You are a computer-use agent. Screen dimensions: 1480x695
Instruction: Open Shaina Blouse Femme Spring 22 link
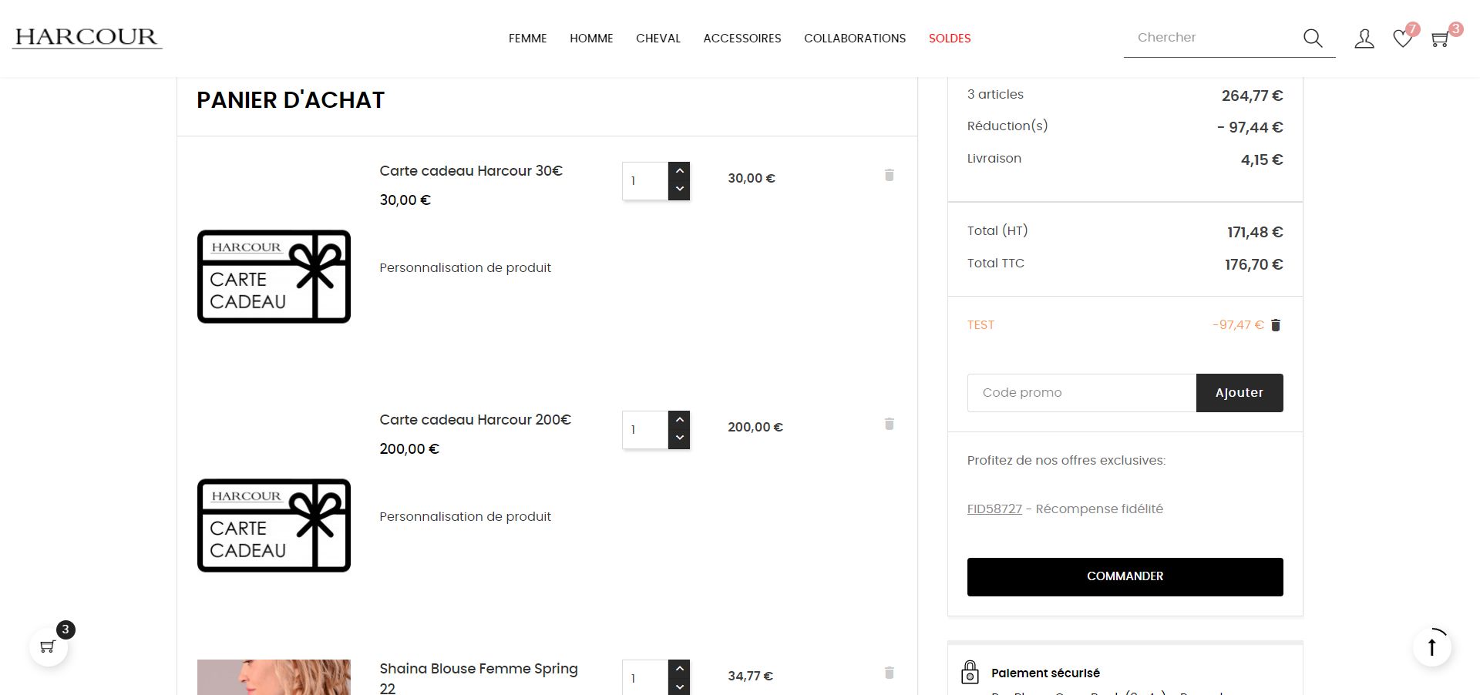coord(479,678)
